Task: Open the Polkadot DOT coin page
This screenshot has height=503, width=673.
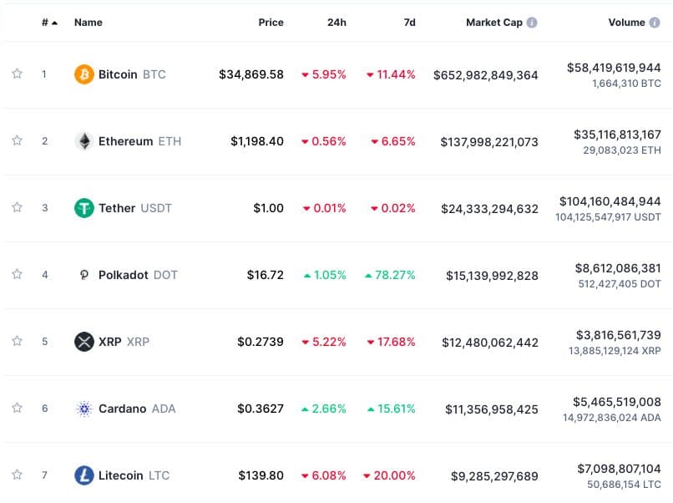Action: point(138,275)
